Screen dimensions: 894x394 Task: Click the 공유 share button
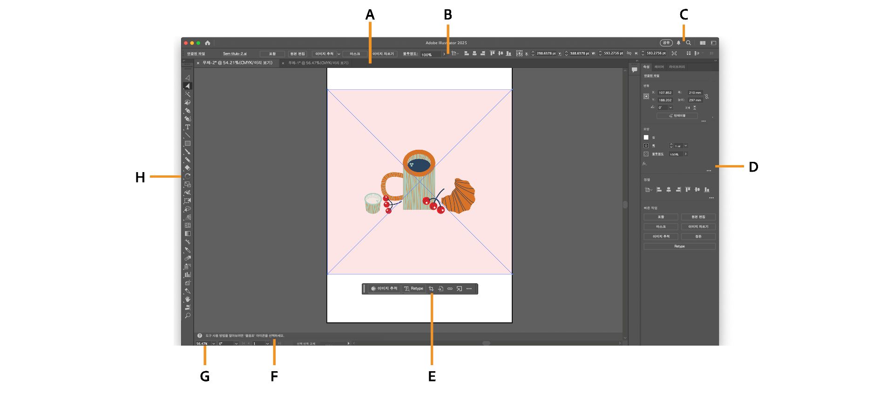pos(666,43)
